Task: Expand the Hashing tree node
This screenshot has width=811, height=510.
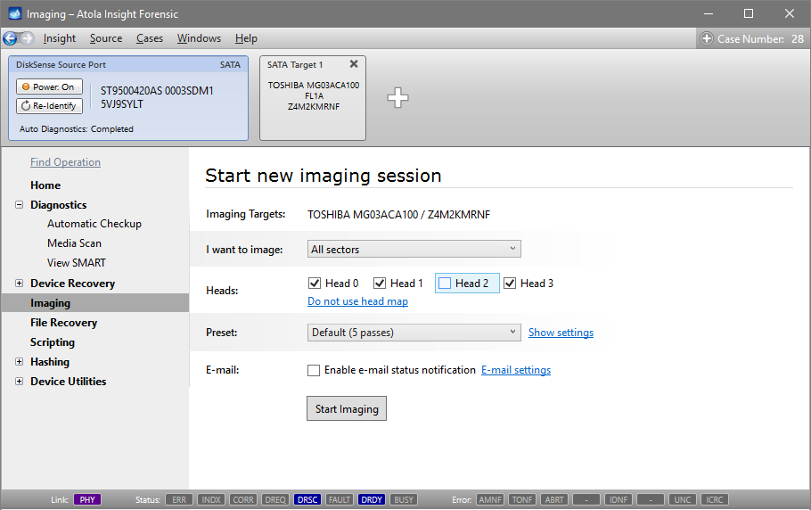Action: [19, 362]
